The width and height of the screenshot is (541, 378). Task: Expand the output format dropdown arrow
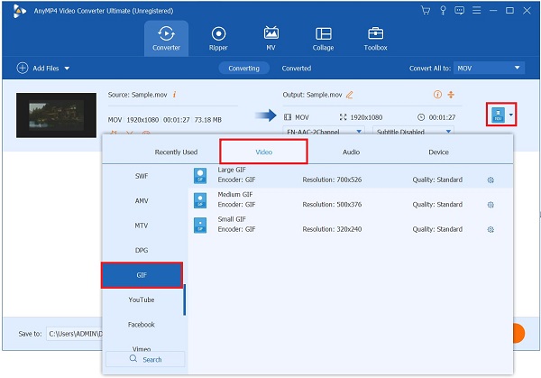click(x=511, y=115)
